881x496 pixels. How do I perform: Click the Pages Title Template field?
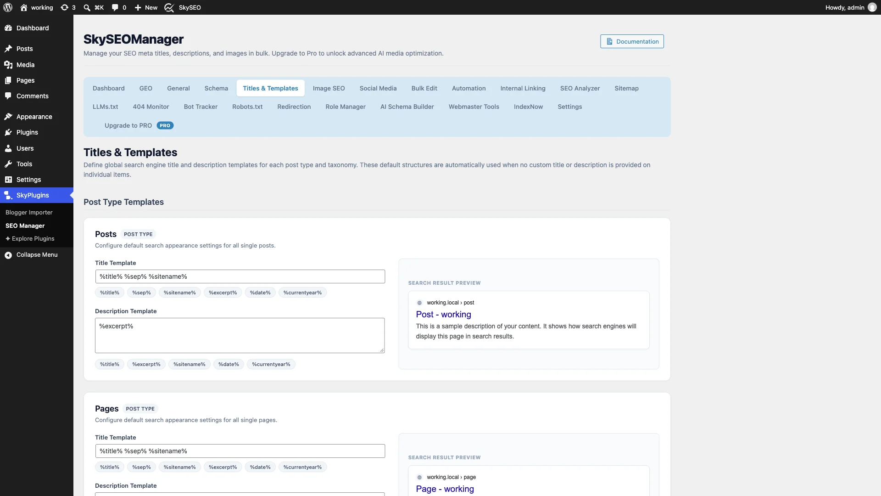(240, 451)
